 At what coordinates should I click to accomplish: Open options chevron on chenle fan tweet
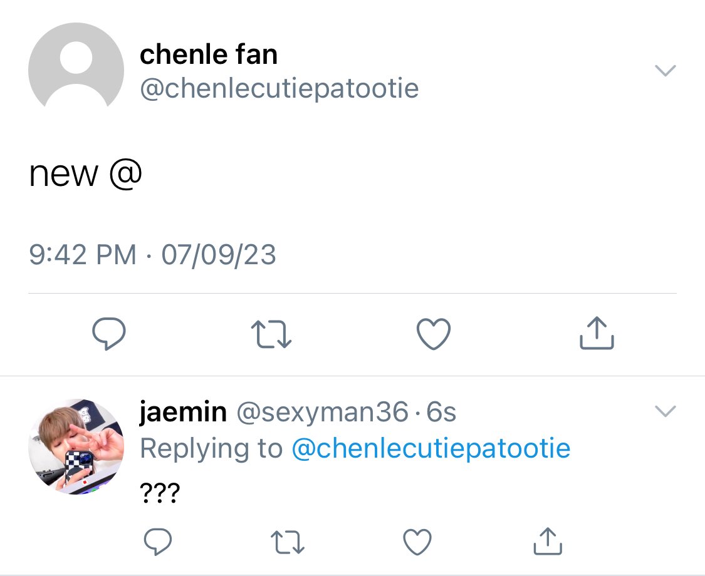tap(666, 71)
